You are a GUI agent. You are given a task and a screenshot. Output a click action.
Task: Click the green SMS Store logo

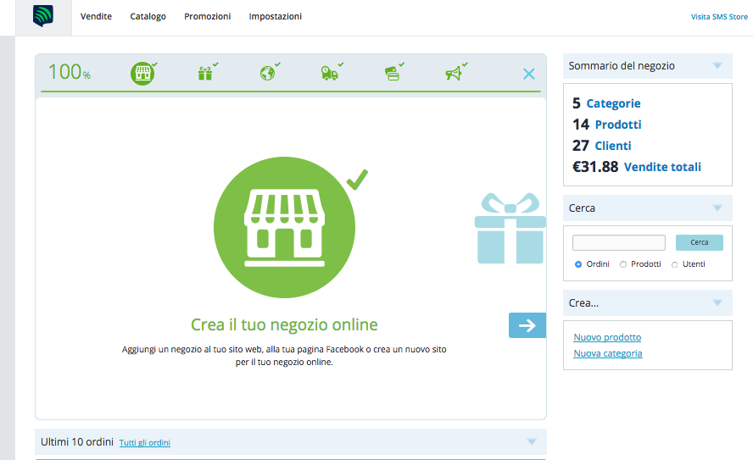coord(43,16)
